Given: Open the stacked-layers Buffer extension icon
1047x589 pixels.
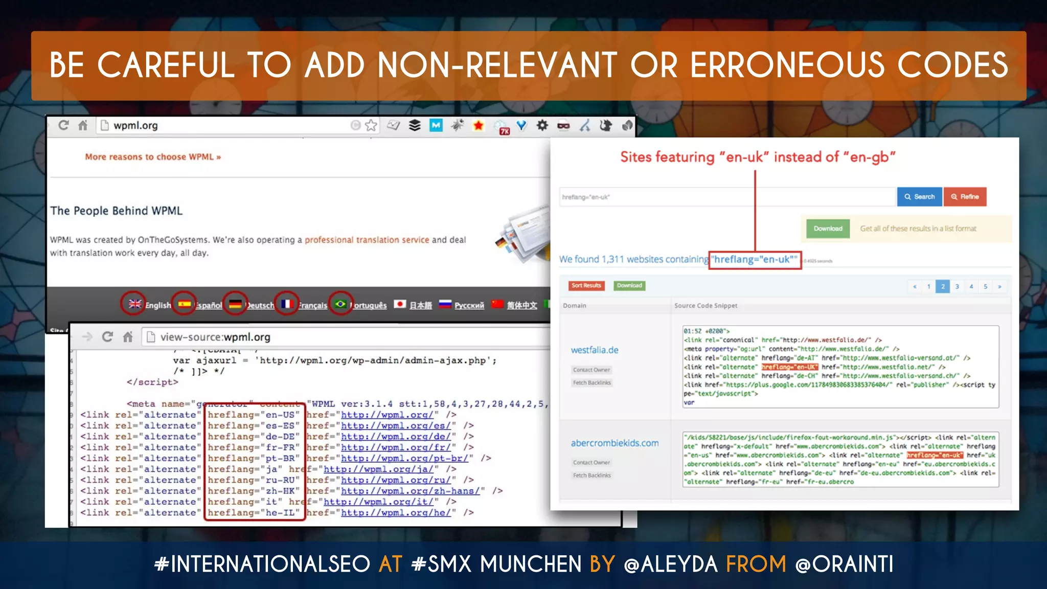Looking at the screenshot, I should (x=415, y=125).
